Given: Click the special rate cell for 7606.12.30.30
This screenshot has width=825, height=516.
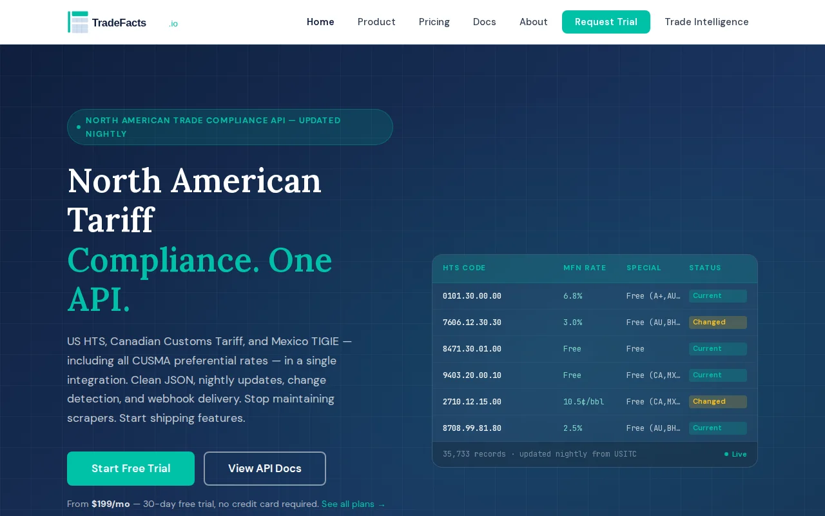Looking at the screenshot, I should [654, 322].
